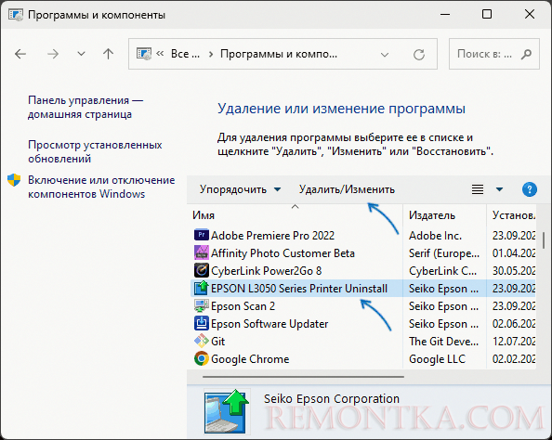Open Просмотр установленных обновлений link
Screen dimensions: 552x440
pyautogui.click(x=95, y=151)
